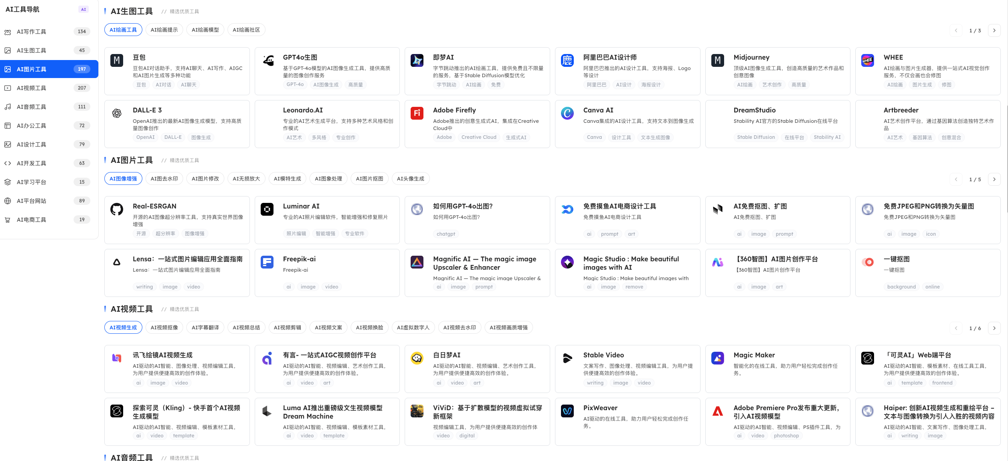Click the Real-ESRGAN GitHub logo icon
Viewport: 1008px width, 461px height.
[x=117, y=209]
